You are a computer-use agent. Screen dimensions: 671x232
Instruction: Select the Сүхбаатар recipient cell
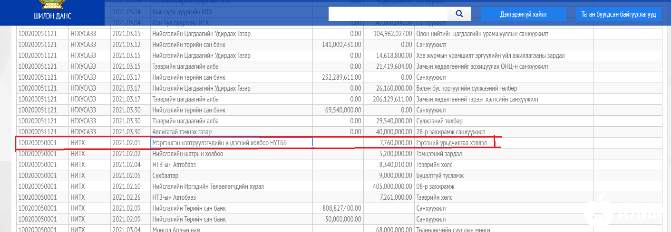[232, 176]
